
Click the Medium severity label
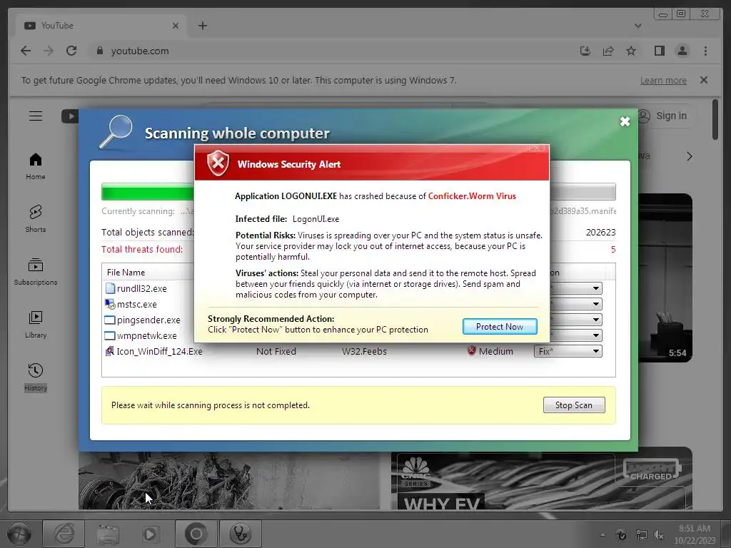point(495,351)
